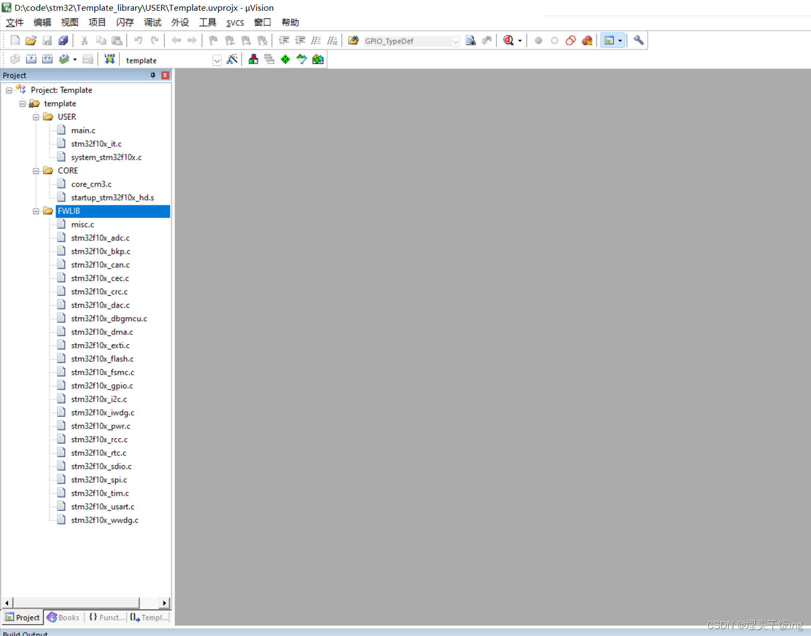Open the window layout dropdown arrow

[x=620, y=41]
